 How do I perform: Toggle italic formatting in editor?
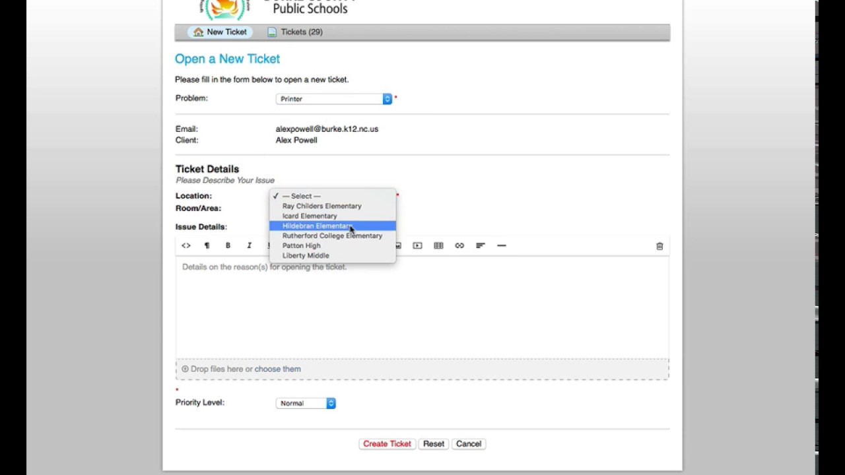pos(249,245)
